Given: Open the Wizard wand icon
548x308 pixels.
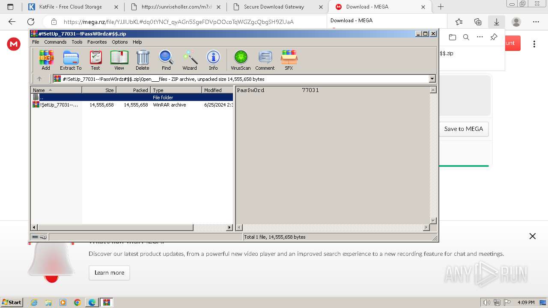Looking at the screenshot, I should [190, 60].
